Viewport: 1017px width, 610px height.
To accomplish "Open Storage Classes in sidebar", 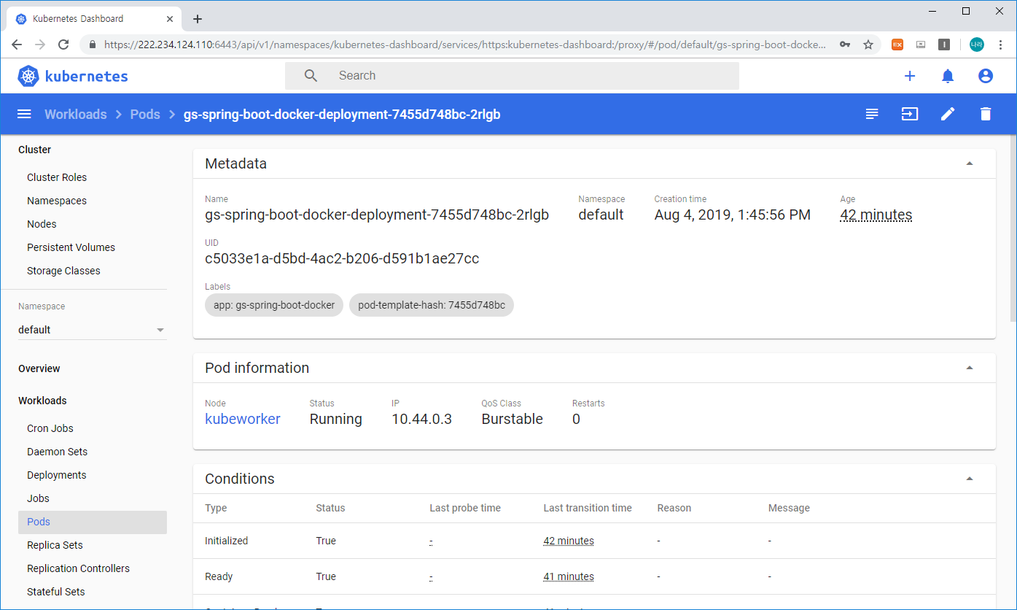I will click(63, 271).
